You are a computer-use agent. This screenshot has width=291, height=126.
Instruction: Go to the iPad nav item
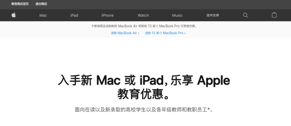pyautogui.click(x=74, y=15)
